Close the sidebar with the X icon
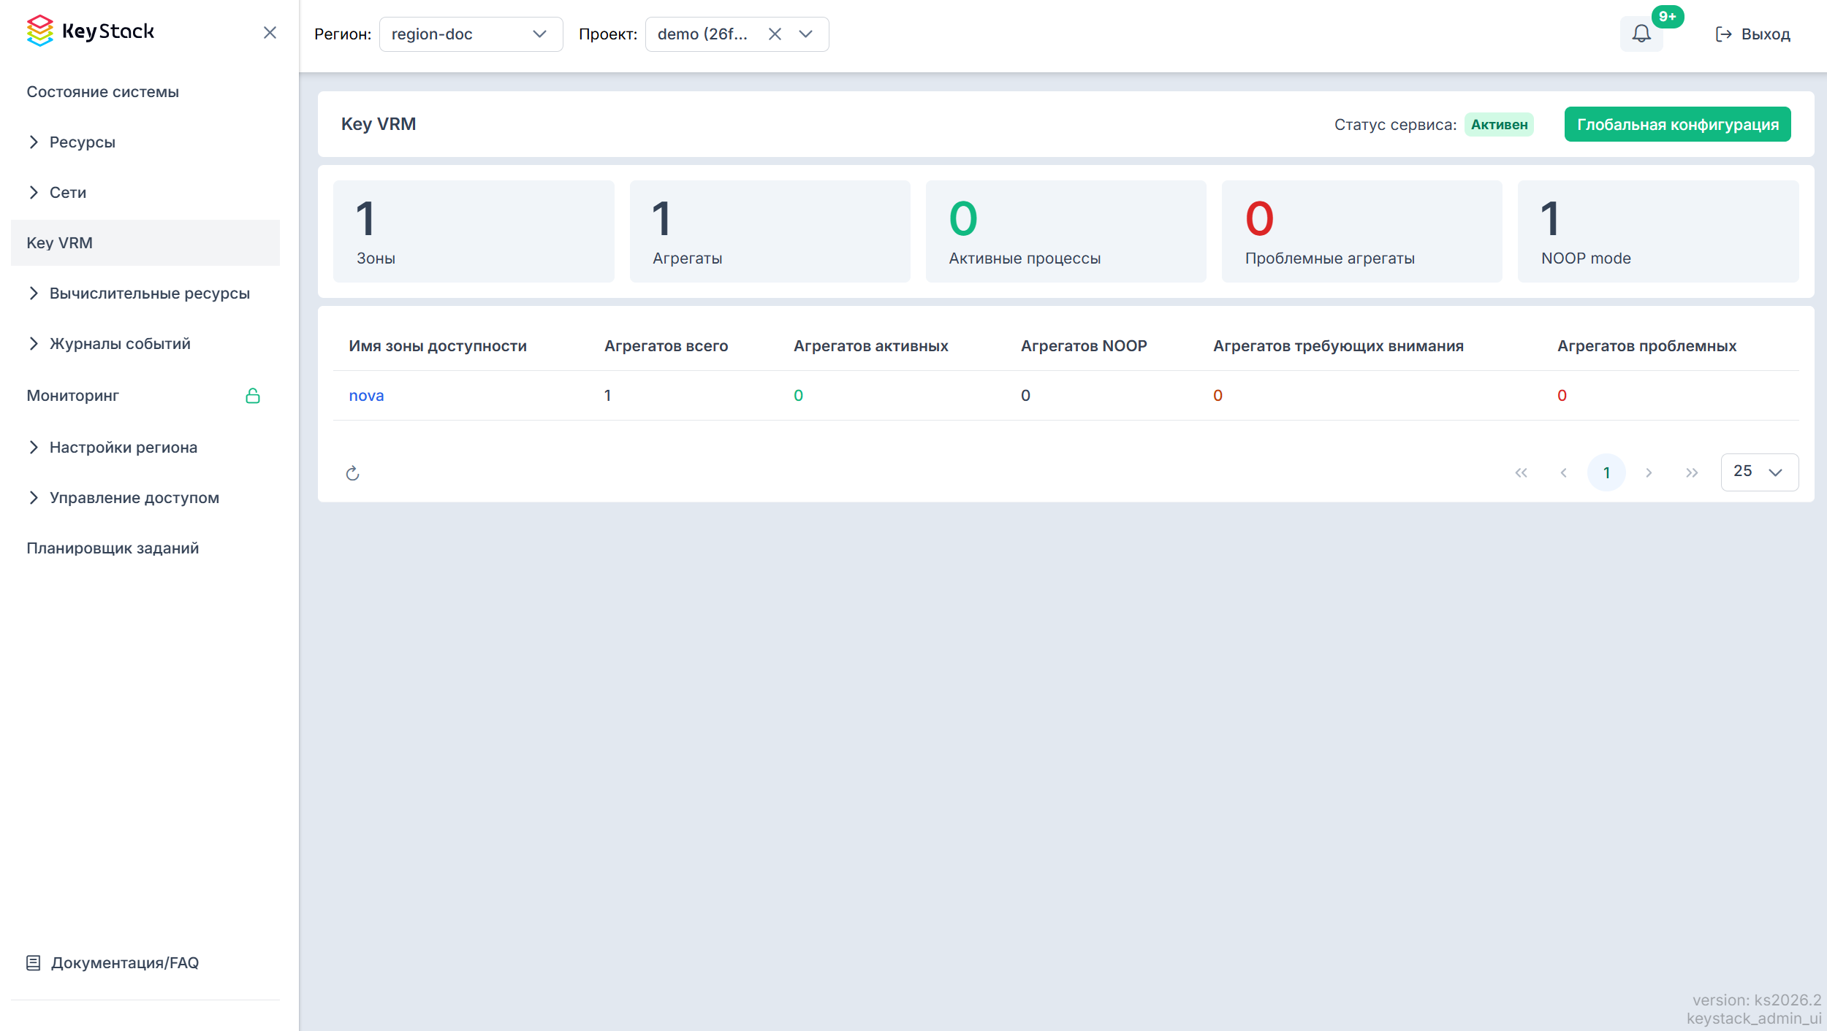Screen dimensions: 1827x1031 coord(270,33)
